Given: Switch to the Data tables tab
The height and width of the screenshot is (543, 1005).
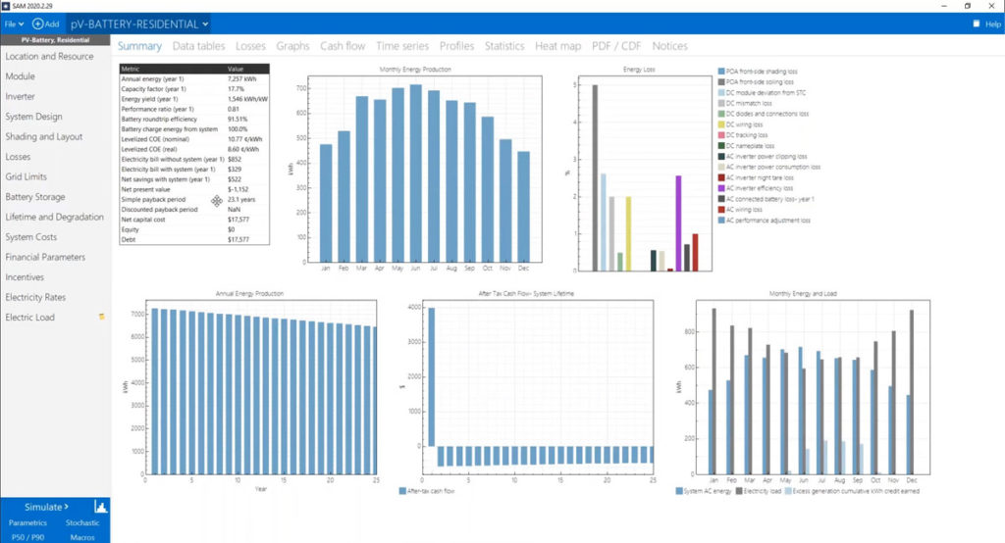Looking at the screenshot, I should 198,46.
